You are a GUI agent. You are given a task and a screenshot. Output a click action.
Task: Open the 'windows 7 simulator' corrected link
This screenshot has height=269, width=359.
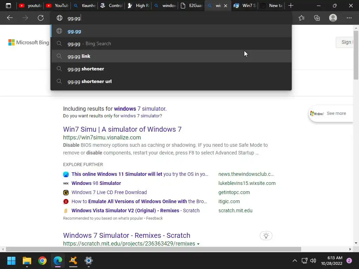click(140, 109)
